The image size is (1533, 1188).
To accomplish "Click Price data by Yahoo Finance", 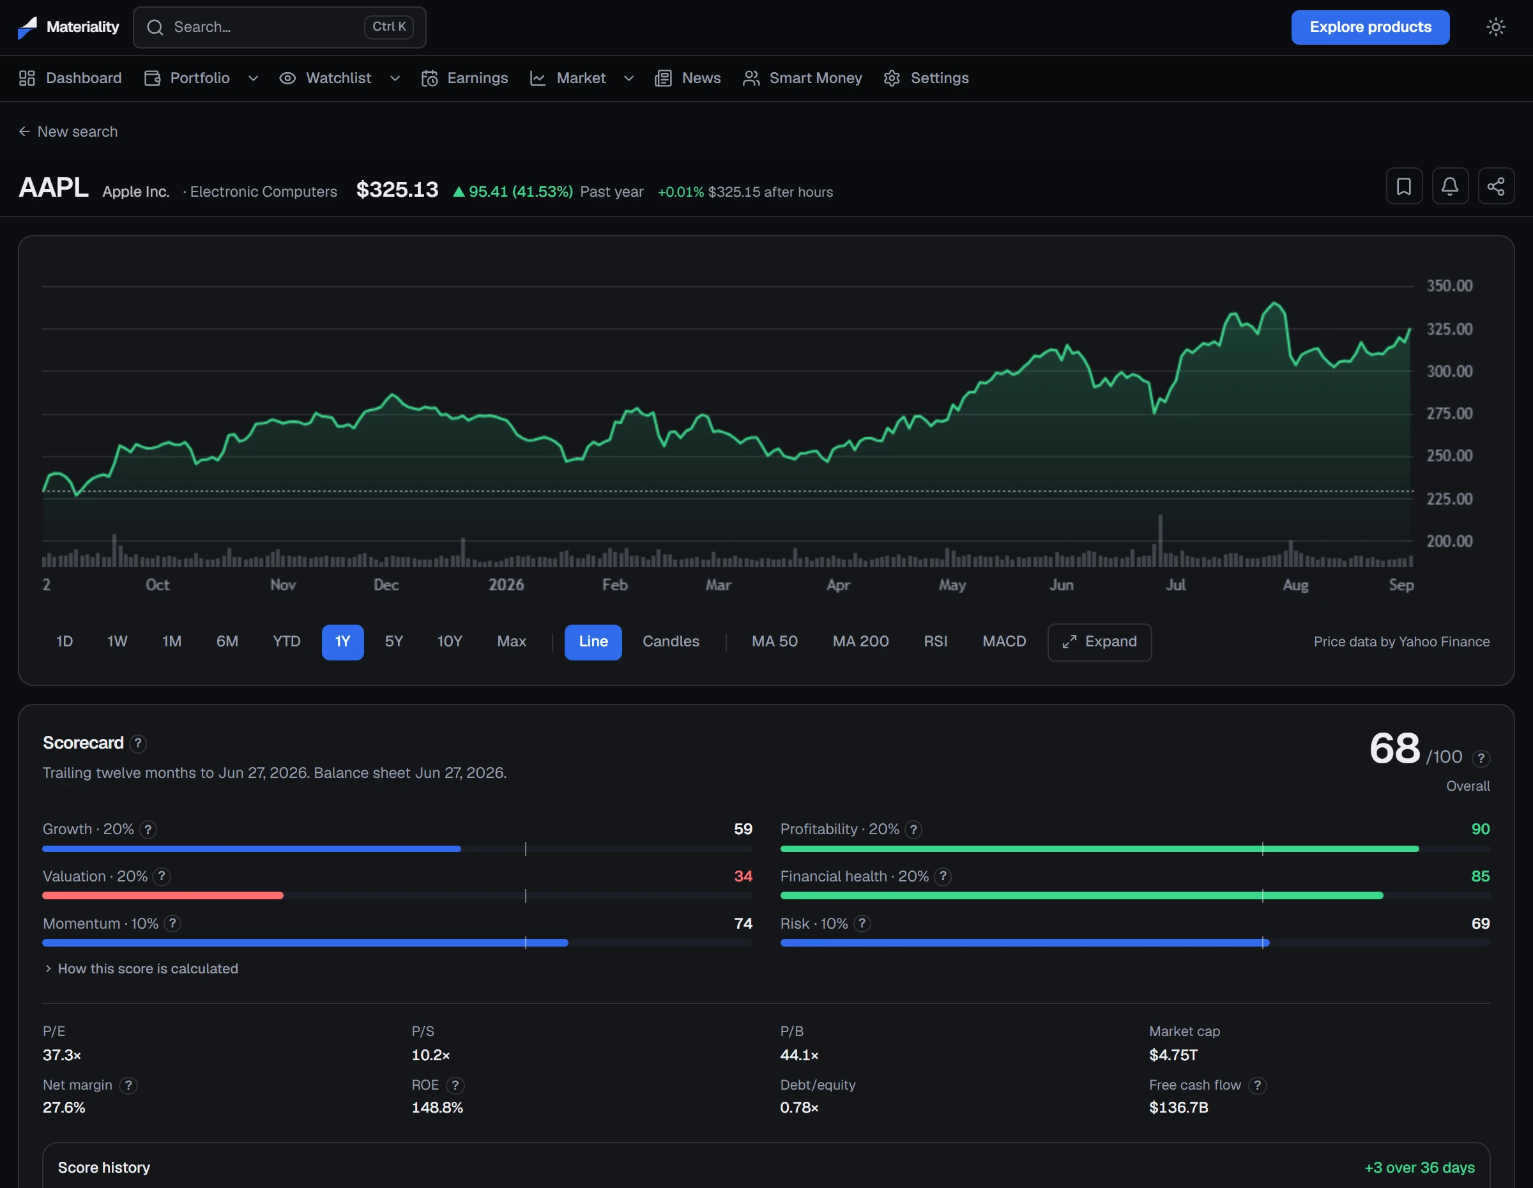I will tap(1402, 642).
